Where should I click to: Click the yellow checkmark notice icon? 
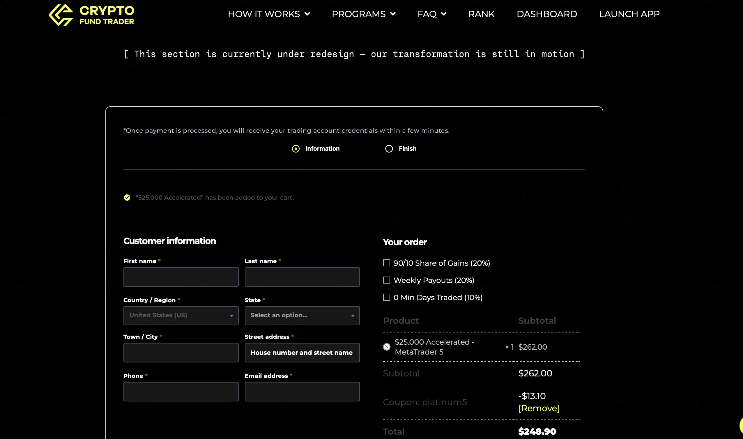click(x=127, y=197)
